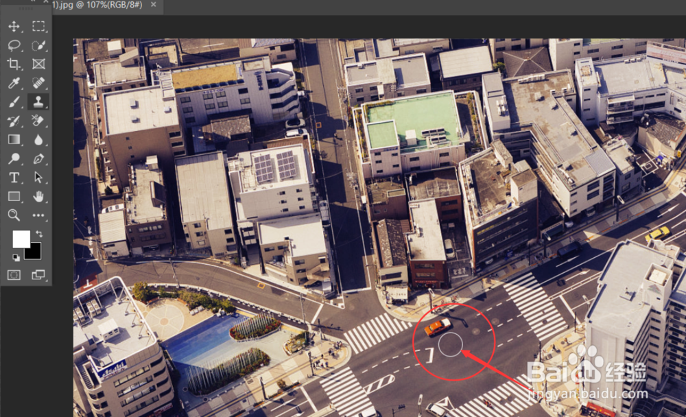Select the Horizontal Type tool
The image size is (686, 417).
14,177
